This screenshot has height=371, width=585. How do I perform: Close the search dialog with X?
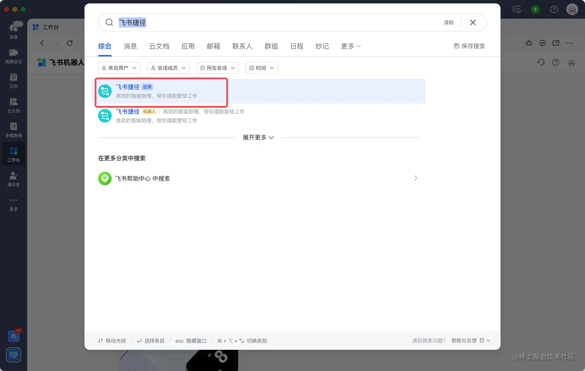pyautogui.click(x=473, y=22)
